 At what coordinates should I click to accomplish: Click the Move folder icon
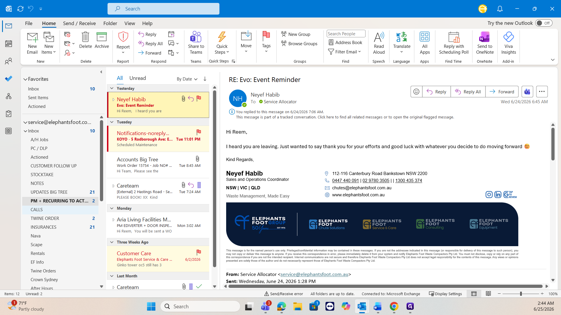point(246,36)
